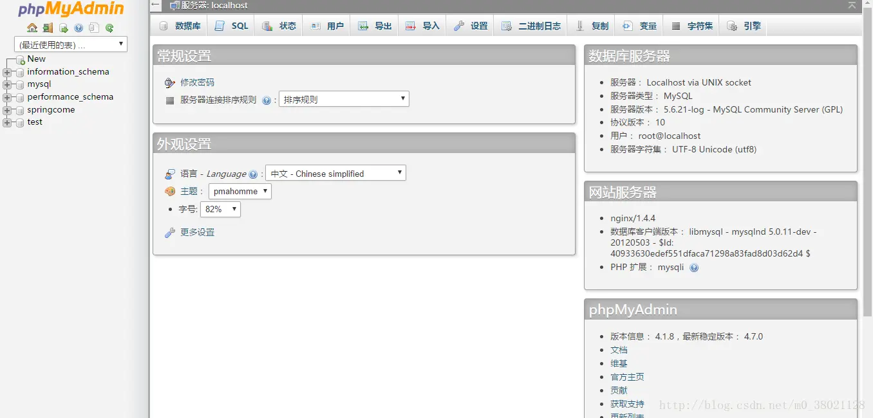The height and width of the screenshot is (418, 873).
Task: Expand the springcome database node
Action: click(7, 110)
